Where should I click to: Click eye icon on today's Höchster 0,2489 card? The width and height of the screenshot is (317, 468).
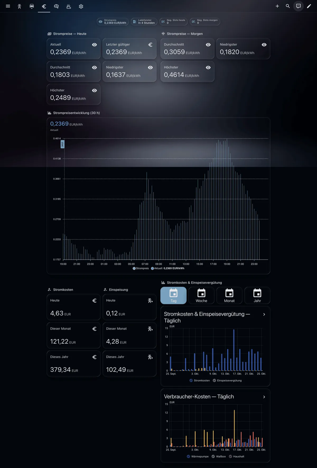tap(94, 91)
